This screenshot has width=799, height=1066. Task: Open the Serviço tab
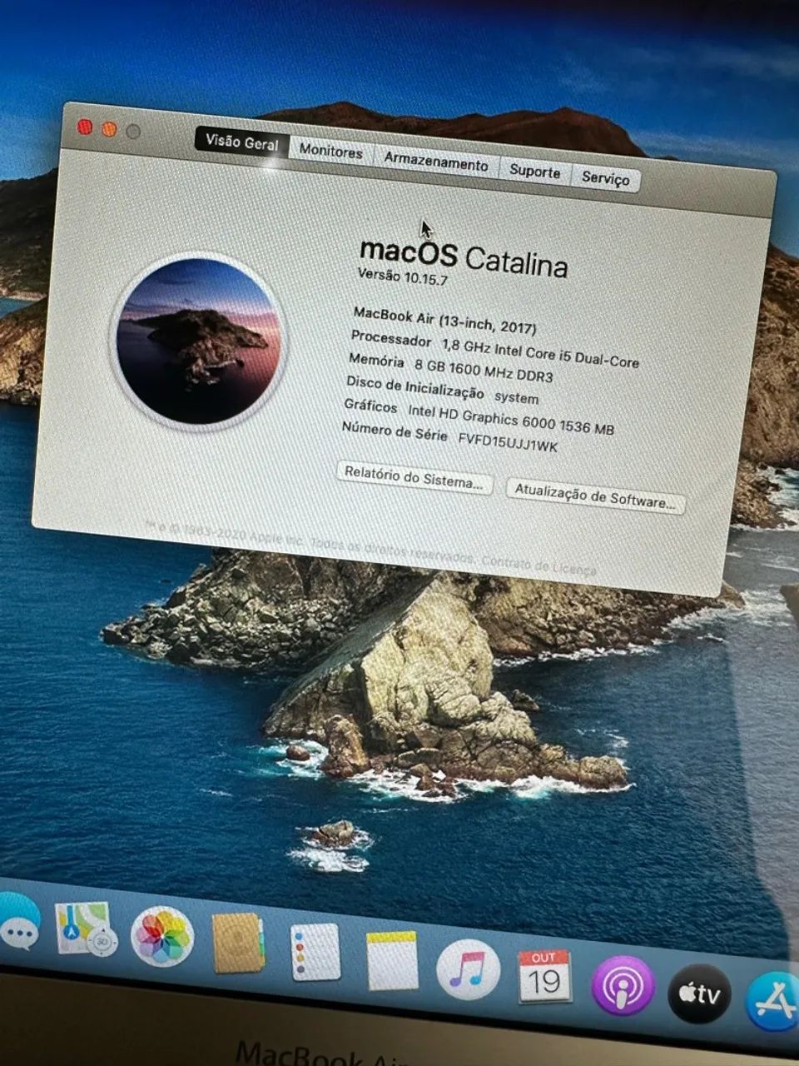pyautogui.click(x=606, y=178)
